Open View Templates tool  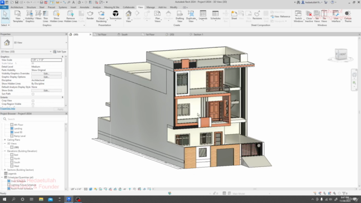(x=17, y=16)
